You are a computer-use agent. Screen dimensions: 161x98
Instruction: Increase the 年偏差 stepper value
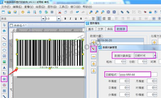128,80
